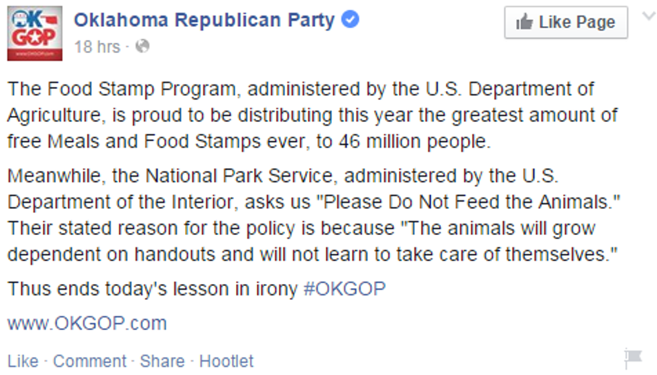Click the thumbs-up icon on Like Page
Viewport: 657px width, 375px height.
(524, 23)
